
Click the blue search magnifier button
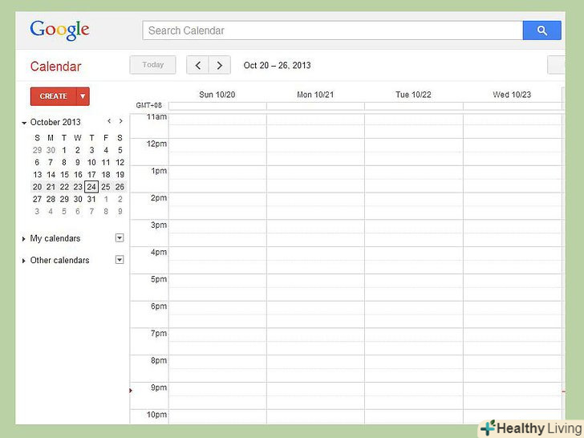(542, 30)
